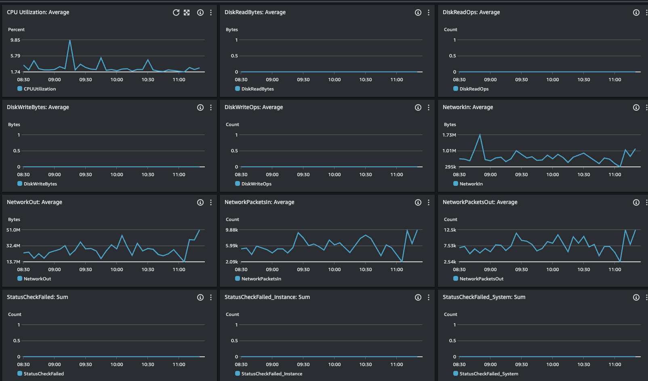Open the StatusCheckFailed: Sum widget actions menu
648x381 pixels.
coord(211,297)
